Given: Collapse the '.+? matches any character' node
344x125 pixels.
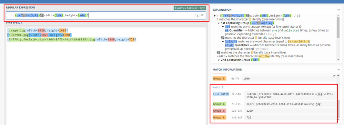Looking at the screenshot, I should tap(223, 27).
